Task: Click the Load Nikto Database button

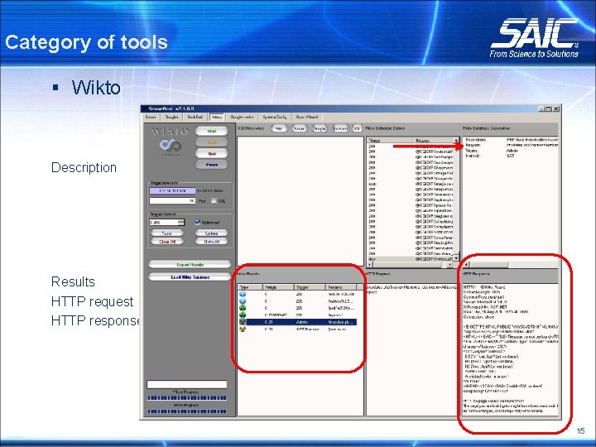Action: pyautogui.click(x=190, y=277)
